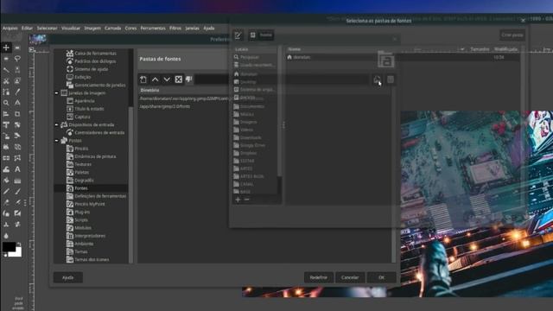Viewport: 553px width, 311px height.
Task: Select the Color Picker tool
Action: point(17,92)
